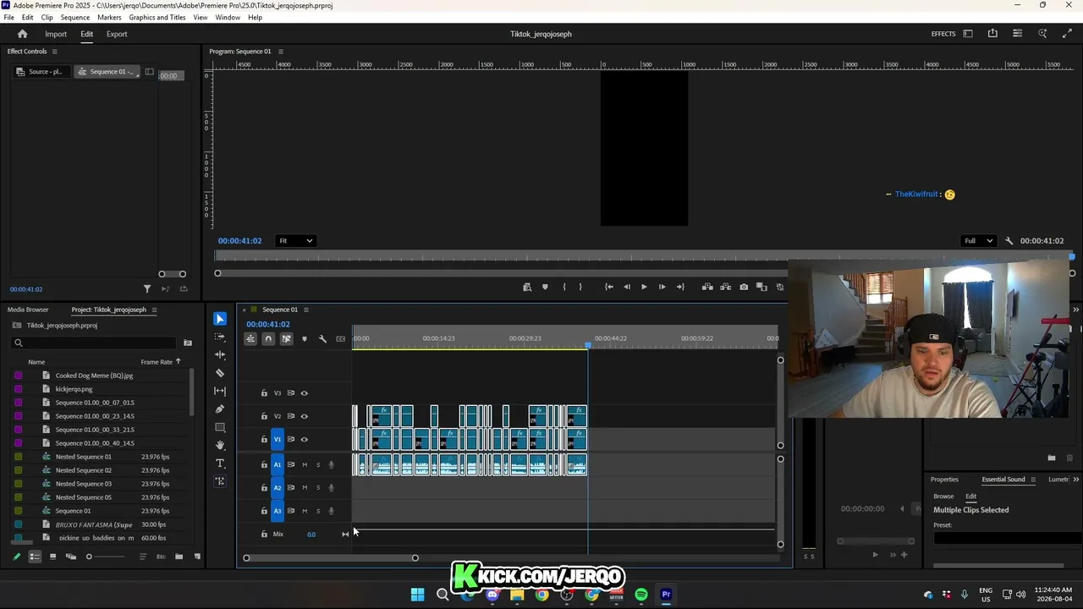The width and height of the screenshot is (1083, 609).
Task: Toggle insert sequences as nests
Action: (x=250, y=339)
